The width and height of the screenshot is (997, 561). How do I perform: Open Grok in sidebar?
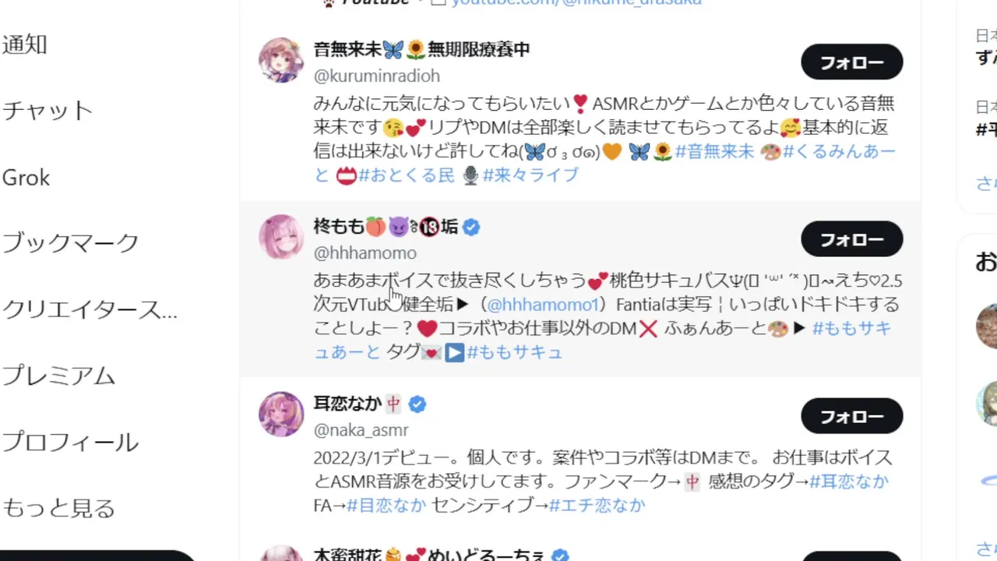[26, 178]
